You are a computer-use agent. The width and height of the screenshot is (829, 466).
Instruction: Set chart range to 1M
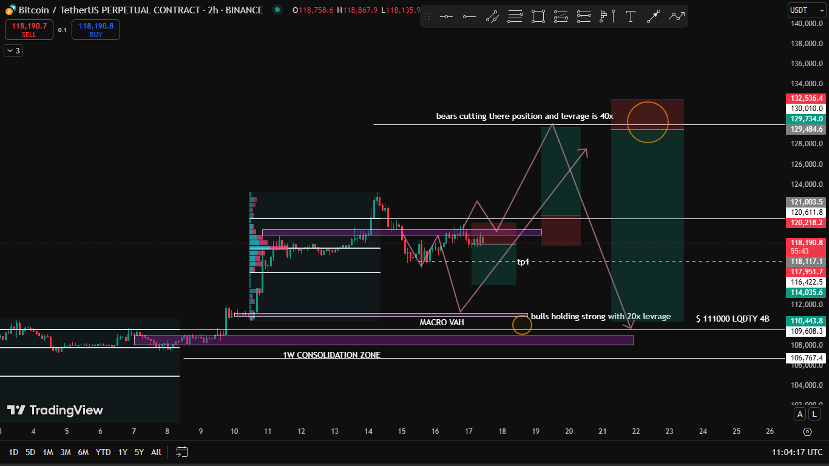(x=48, y=452)
